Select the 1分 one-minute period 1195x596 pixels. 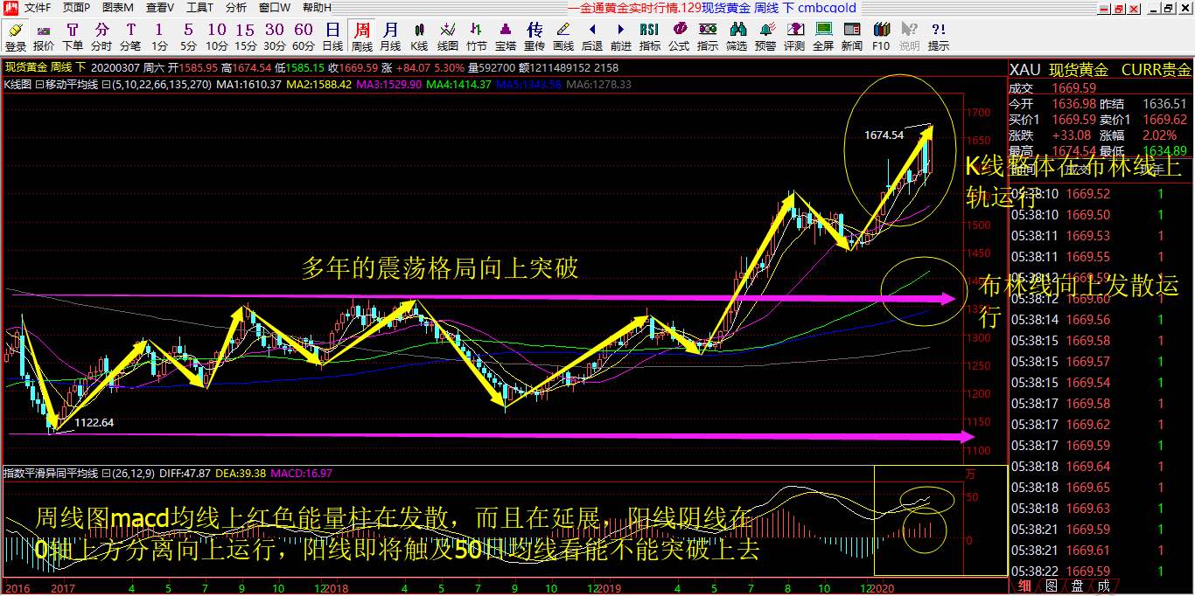pyautogui.click(x=159, y=37)
